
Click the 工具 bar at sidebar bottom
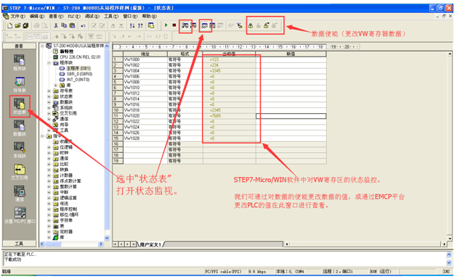point(19,243)
